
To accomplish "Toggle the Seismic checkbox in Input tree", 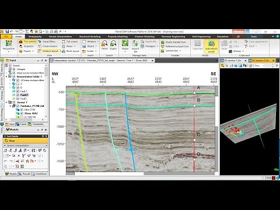I will [x=10, y=65].
